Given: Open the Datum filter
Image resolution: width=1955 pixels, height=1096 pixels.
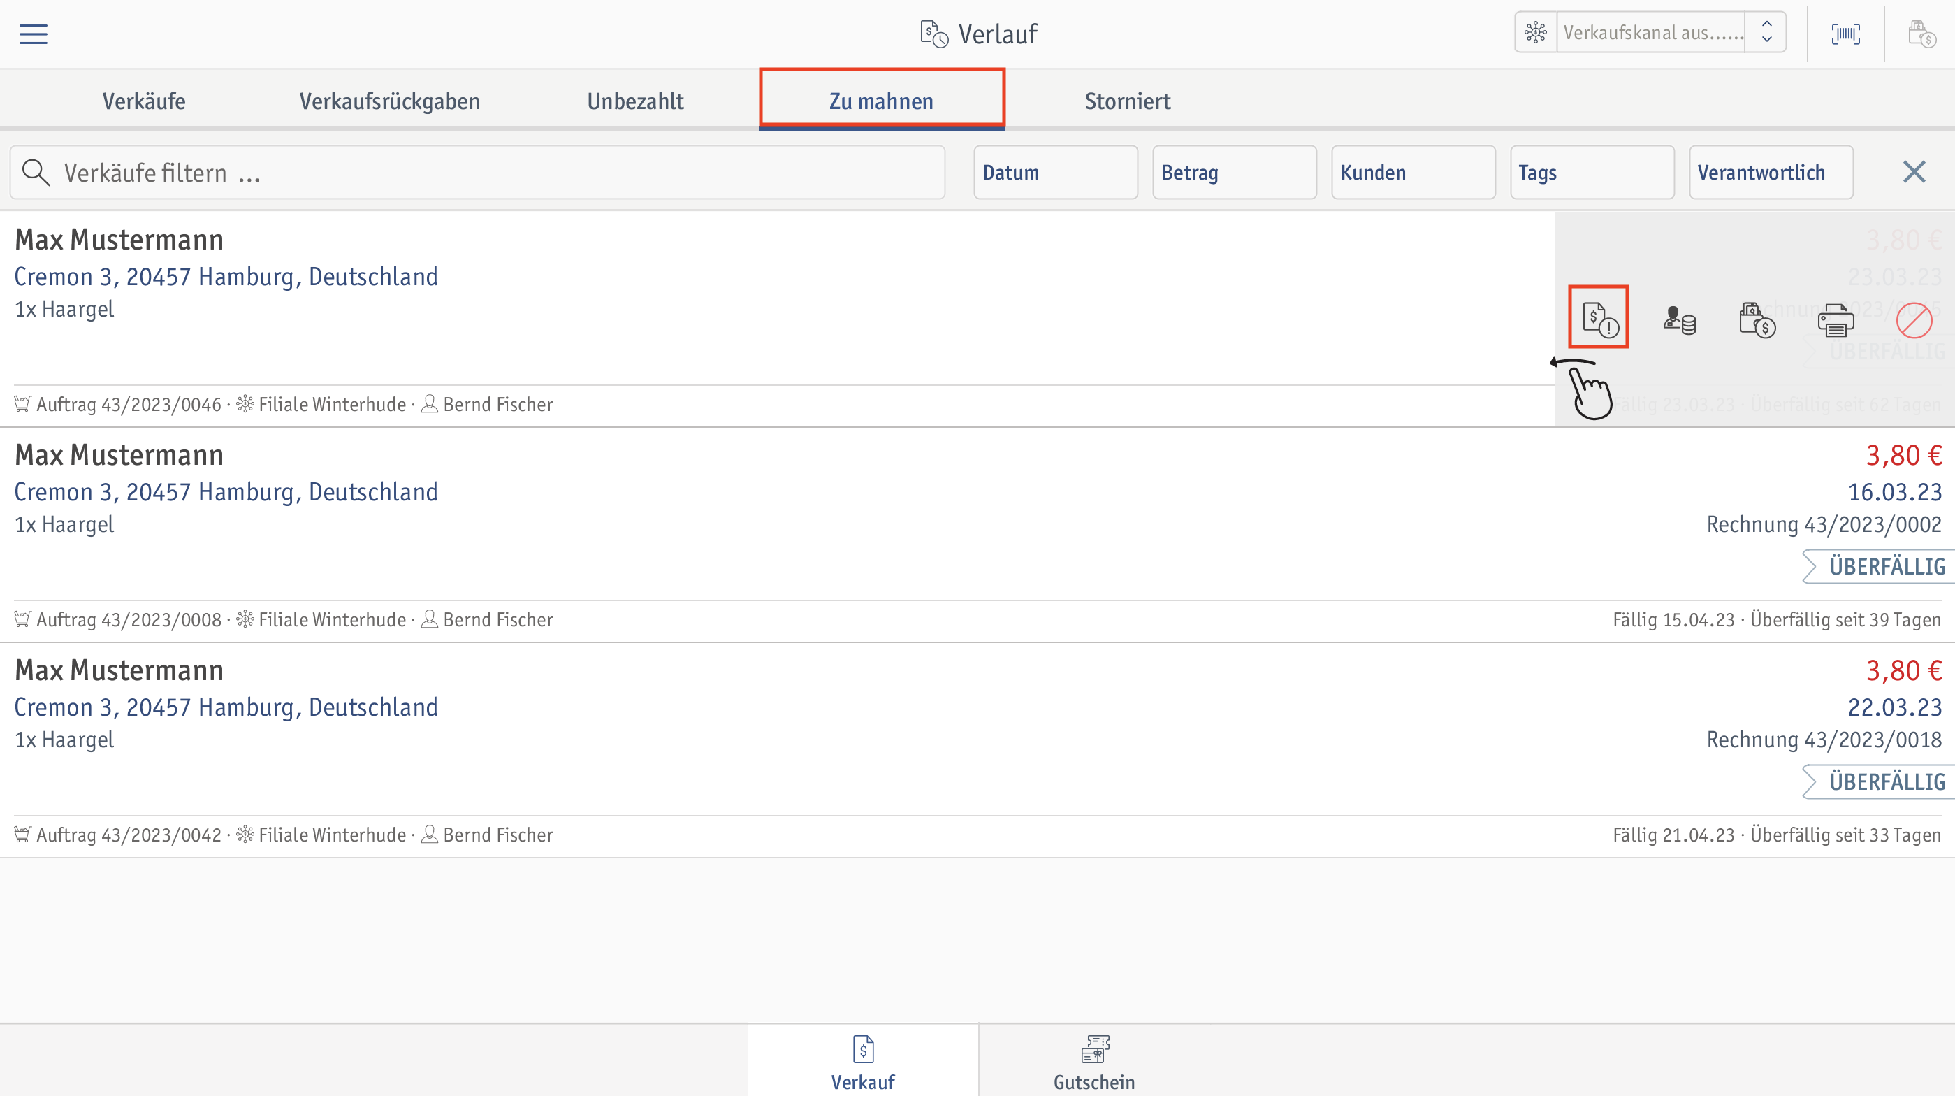Looking at the screenshot, I should pos(1056,173).
